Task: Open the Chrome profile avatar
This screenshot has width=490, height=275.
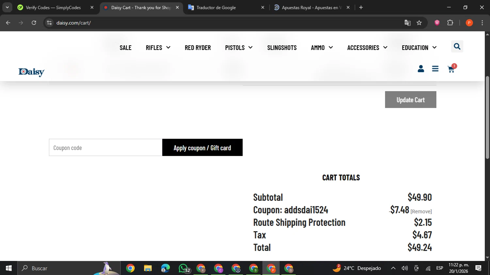Action: [x=469, y=23]
